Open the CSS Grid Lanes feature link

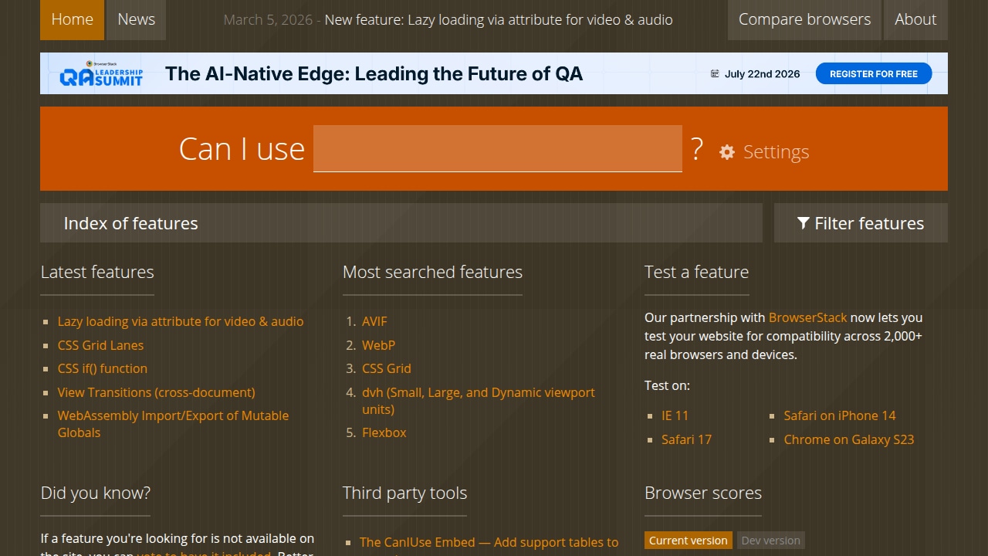coord(100,345)
